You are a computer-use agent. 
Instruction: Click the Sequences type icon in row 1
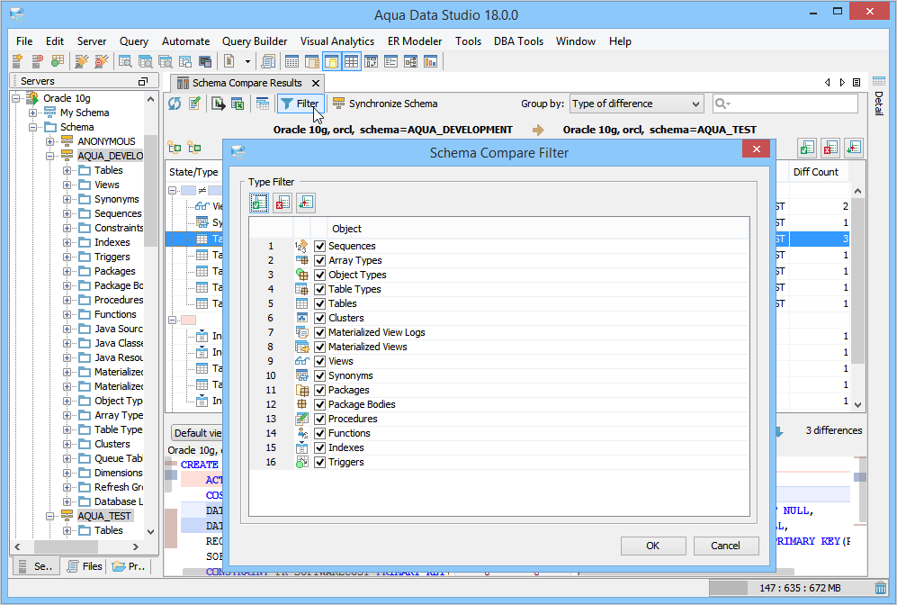[x=301, y=246]
